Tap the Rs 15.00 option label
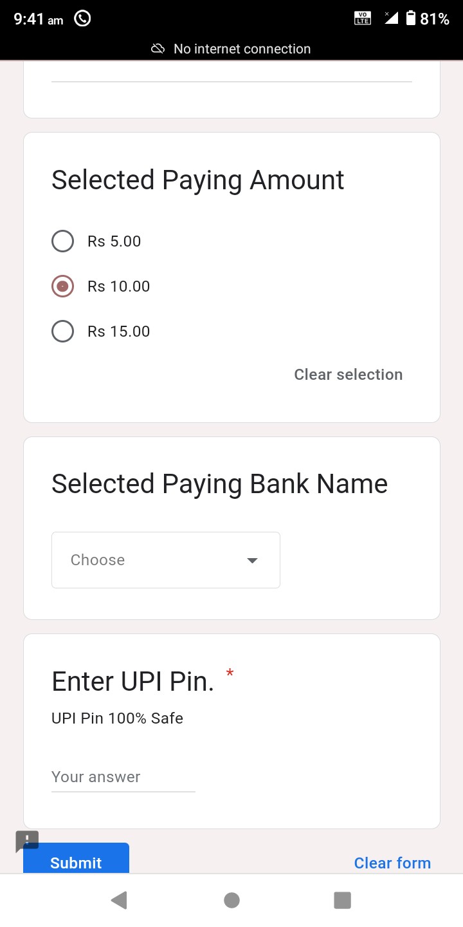This screenshot has height=927, width=463. (119, 332)
